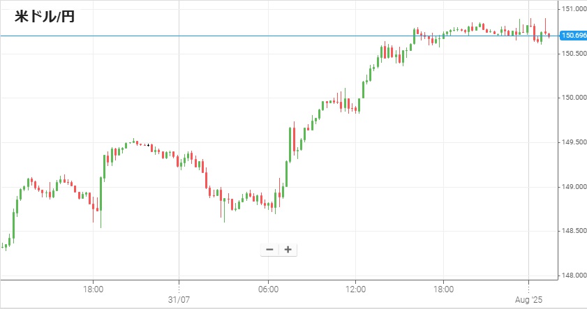Click the 149.000 price axis label
This screenshot has height=309, width=587.
pos(574,187)
